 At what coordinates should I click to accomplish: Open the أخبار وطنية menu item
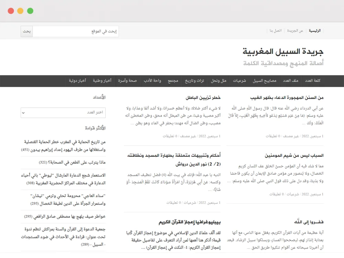102,81
